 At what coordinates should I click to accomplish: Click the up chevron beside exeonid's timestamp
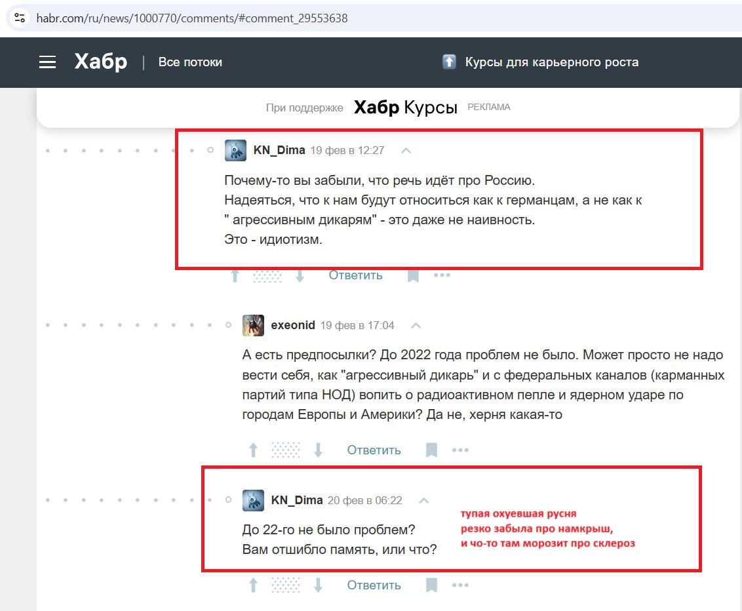tap(415, 326)
